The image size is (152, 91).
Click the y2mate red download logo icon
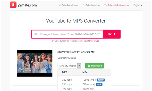[x=13, y=5]
